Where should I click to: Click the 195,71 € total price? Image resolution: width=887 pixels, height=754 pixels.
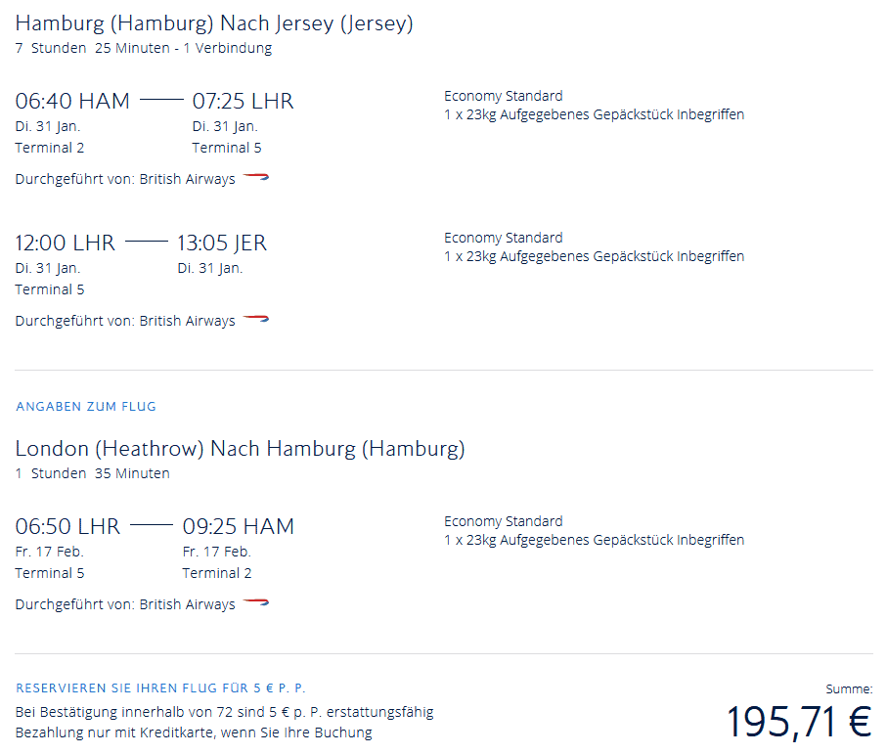(798, 722)
